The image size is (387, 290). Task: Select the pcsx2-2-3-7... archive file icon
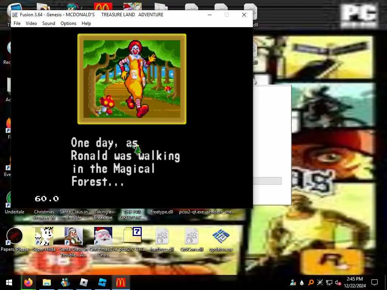click(x=133, y=239)
